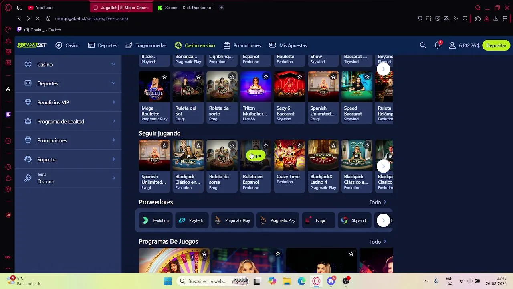Open the site search magnifier icon
The height and width of the screenshot is (289, 513).
click(423, 45)
